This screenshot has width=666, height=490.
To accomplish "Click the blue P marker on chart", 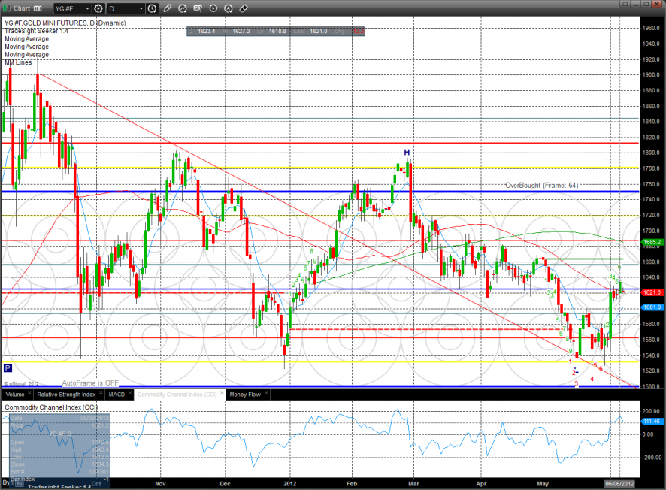I will [x=8, y=368].
